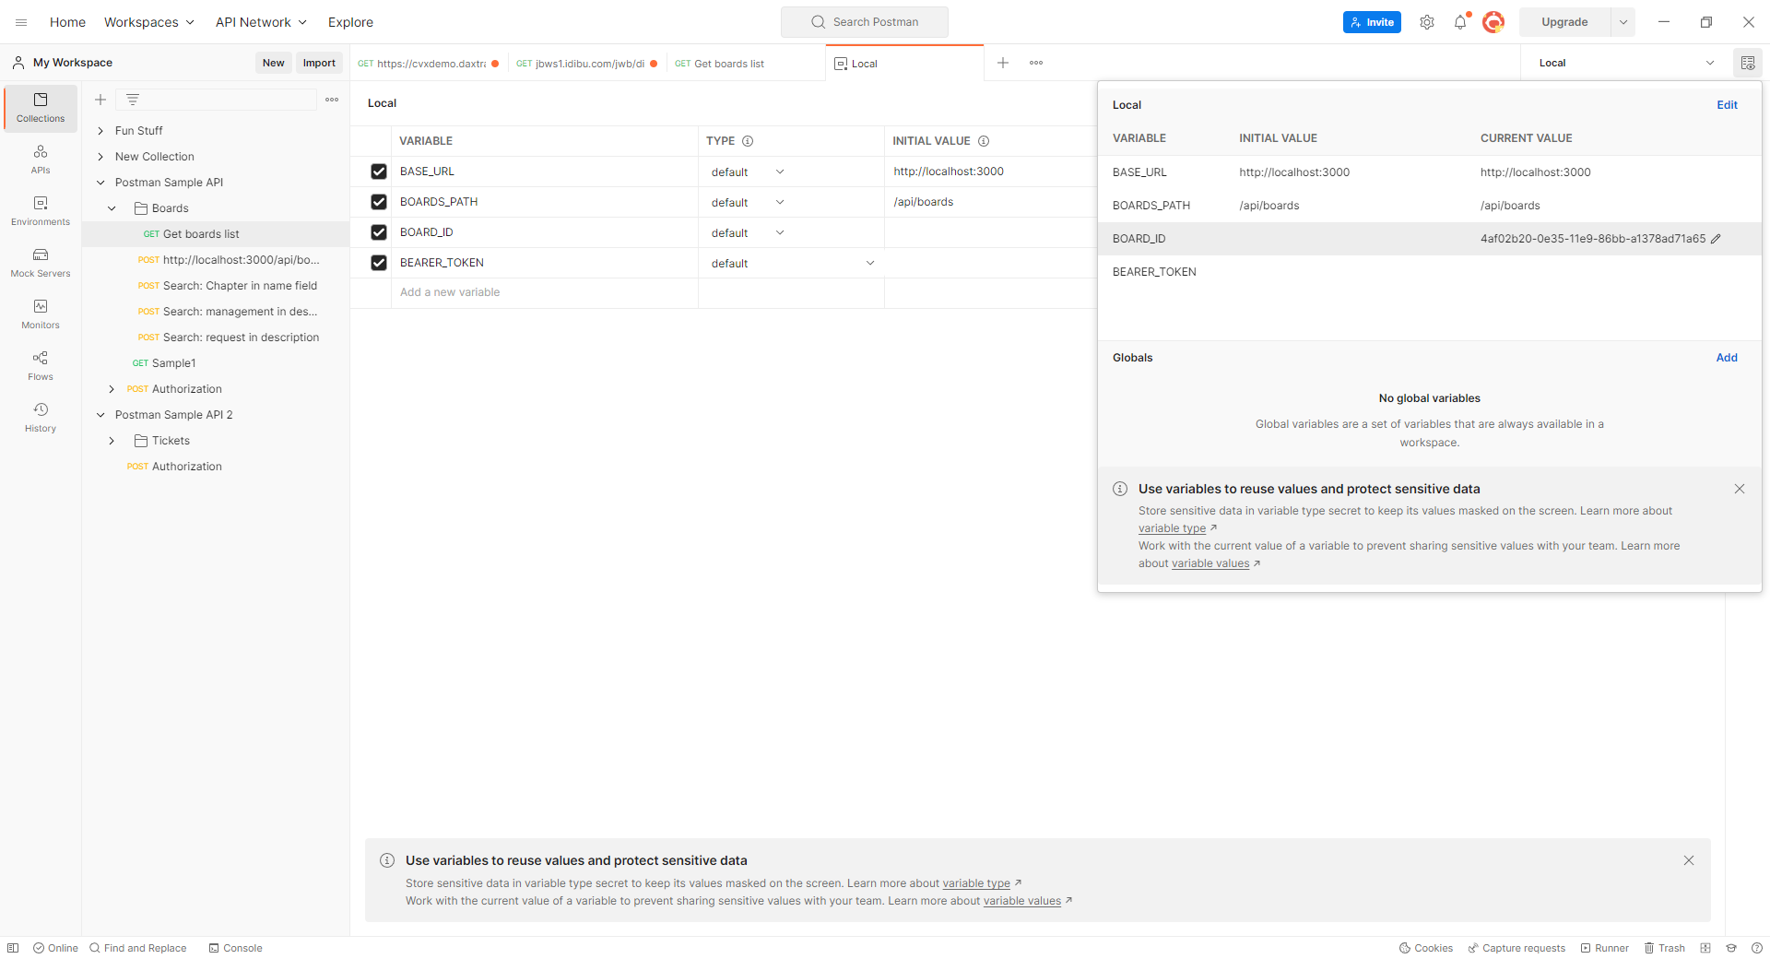The width and height of the screenshot is (1770, 959).
Task: Collapse Postman Sample API 2 collection
Action: (x=100, y=415)
